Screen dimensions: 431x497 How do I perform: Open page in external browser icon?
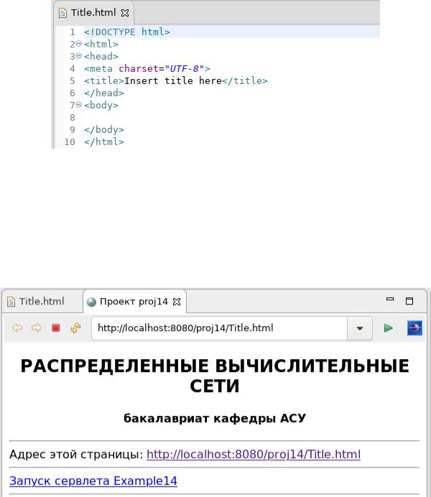(414, 328)
